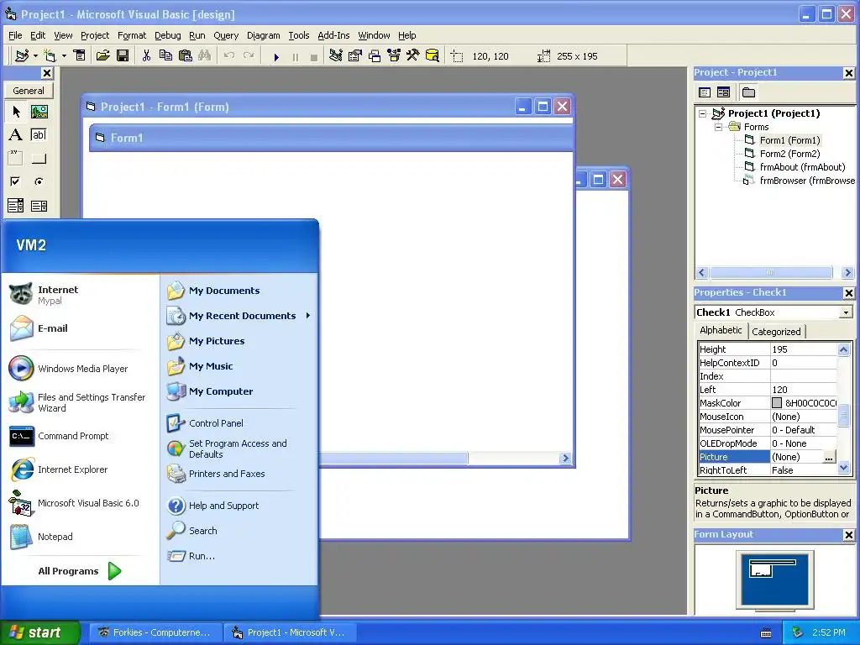Select the Pointer tool in the toolbox
This screenshot has width=860, height=645.
16,112
